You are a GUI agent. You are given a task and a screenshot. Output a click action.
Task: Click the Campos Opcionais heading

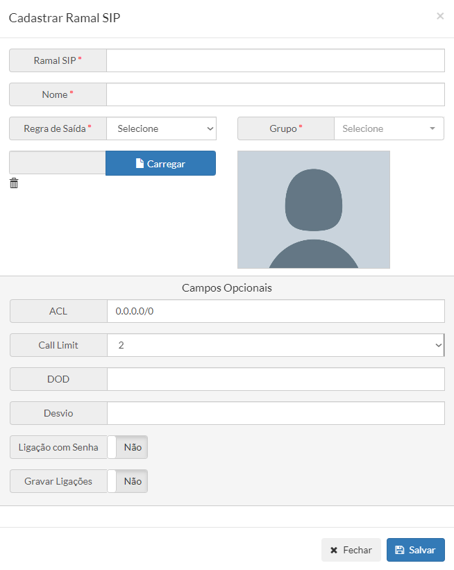click(x=227, y=288)
